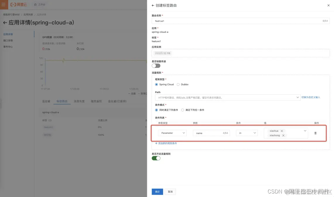Switch to the 金丝雀(已废弃) tab

117,101
